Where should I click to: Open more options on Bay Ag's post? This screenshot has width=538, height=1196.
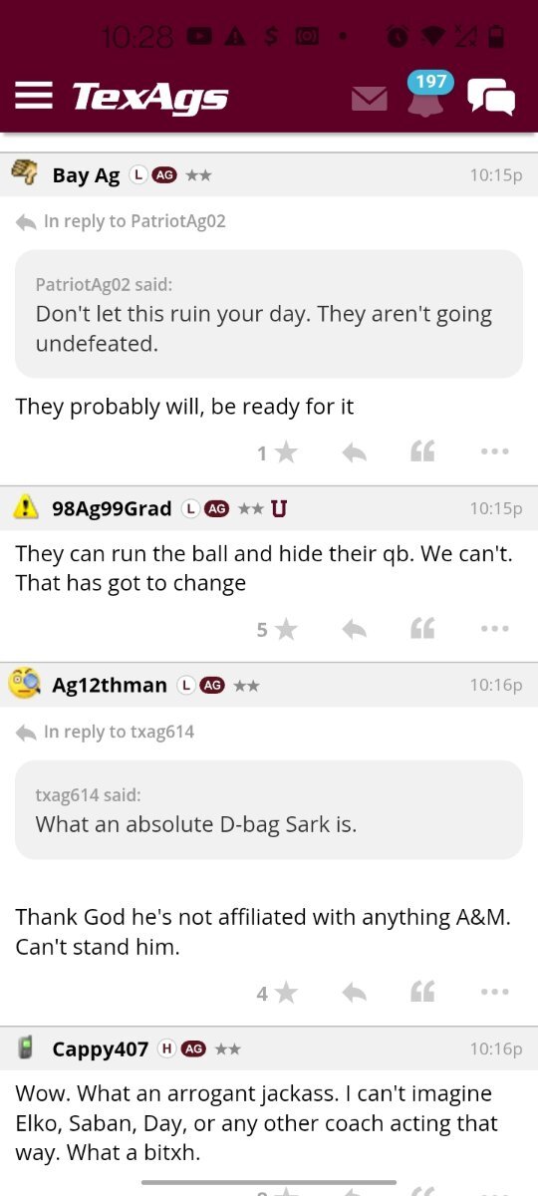(x=494, y=452)
